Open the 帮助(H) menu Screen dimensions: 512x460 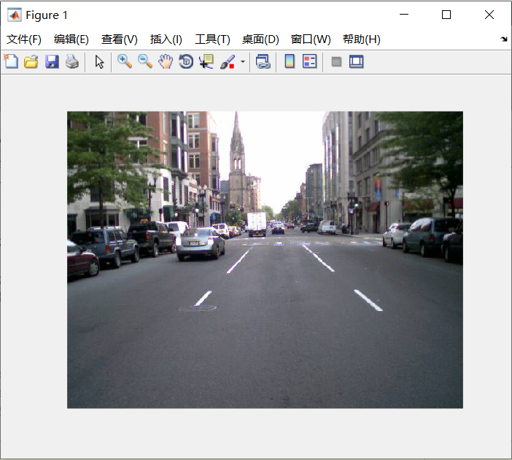point(362,39)
